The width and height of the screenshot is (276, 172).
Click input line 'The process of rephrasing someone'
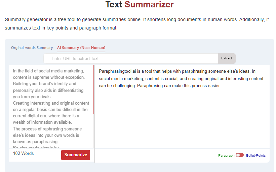47,129
